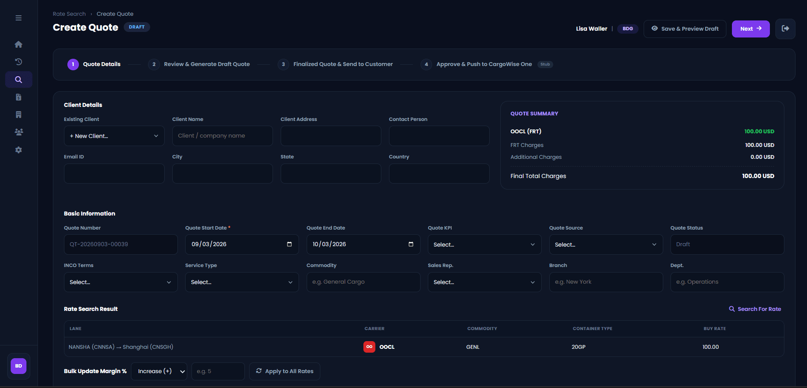Open INCO Terms dropdown

tap(121, 282)
